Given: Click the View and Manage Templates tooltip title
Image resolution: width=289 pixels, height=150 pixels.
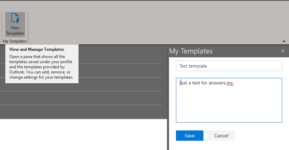Looking at the screenshot, I should 37,49.
